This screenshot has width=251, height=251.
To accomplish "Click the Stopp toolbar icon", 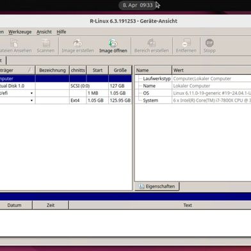I will (x=209, y=43).
